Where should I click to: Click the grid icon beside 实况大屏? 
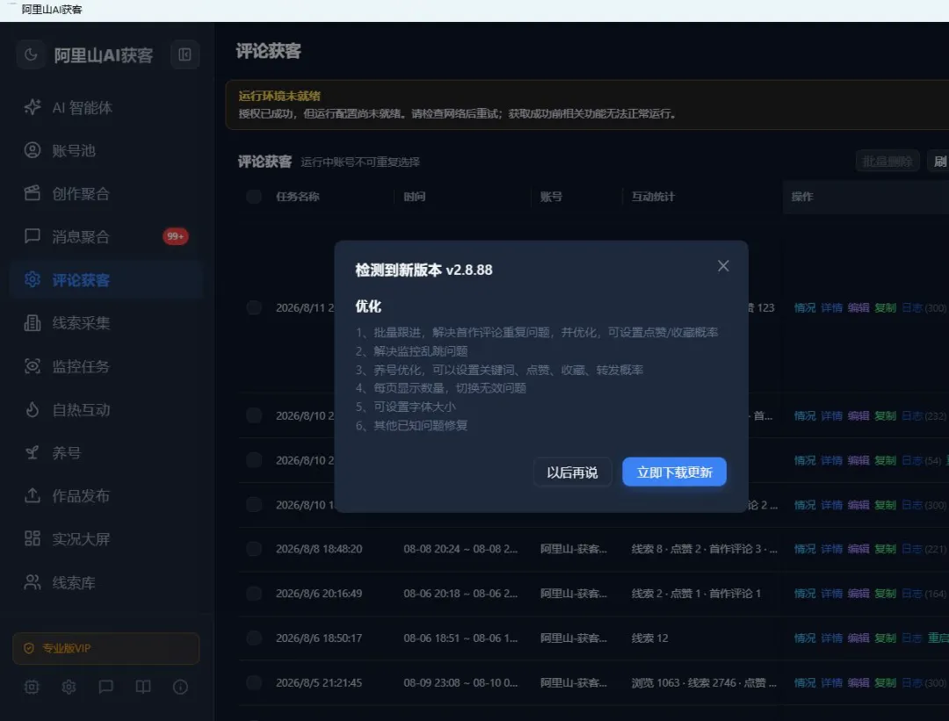(x=33, y=538)
